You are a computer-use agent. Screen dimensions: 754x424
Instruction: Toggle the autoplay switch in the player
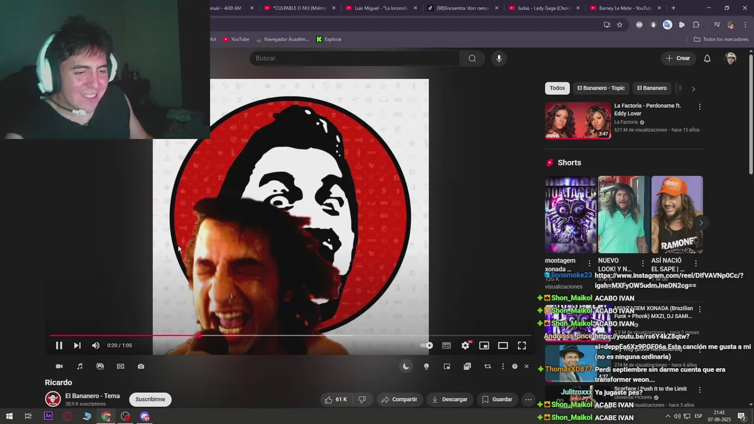tap(427, 346)
